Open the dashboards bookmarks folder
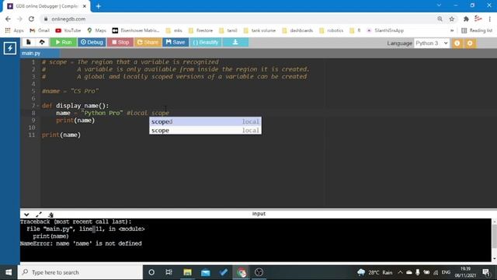Screen dimensions: 497x280 pos(297,30)
